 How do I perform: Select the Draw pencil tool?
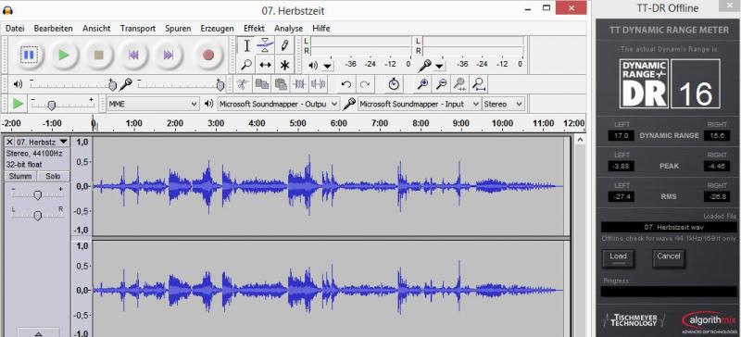point(284,46)
